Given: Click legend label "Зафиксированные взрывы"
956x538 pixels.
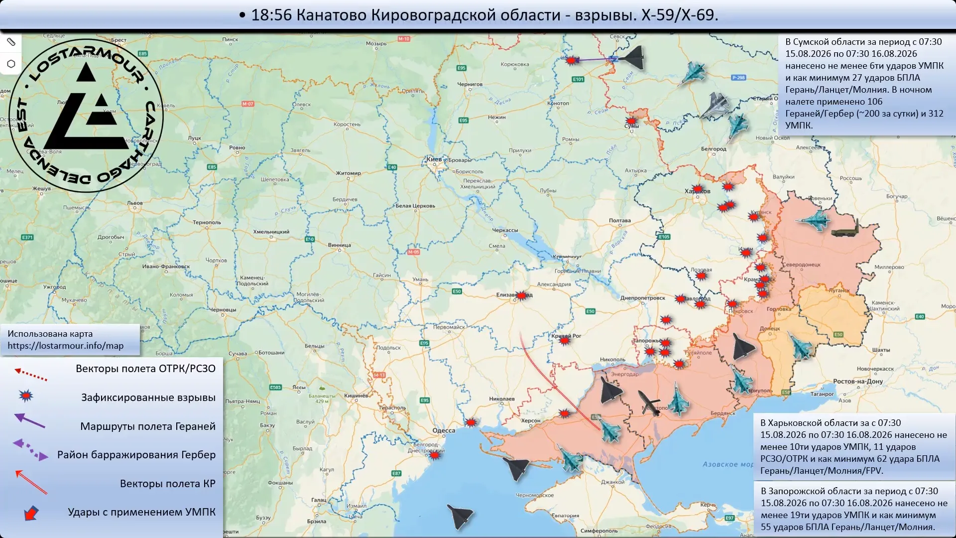Looking at the screenshot, I should pyautogui.click(x=148, y=398).
